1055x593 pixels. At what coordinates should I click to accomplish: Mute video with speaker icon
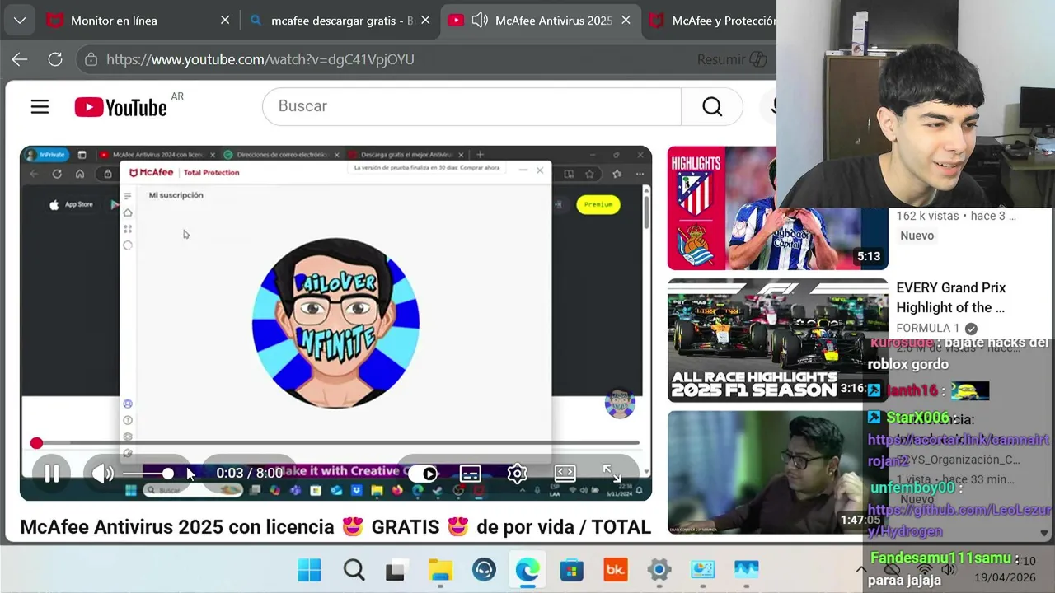tap(102, 474)
